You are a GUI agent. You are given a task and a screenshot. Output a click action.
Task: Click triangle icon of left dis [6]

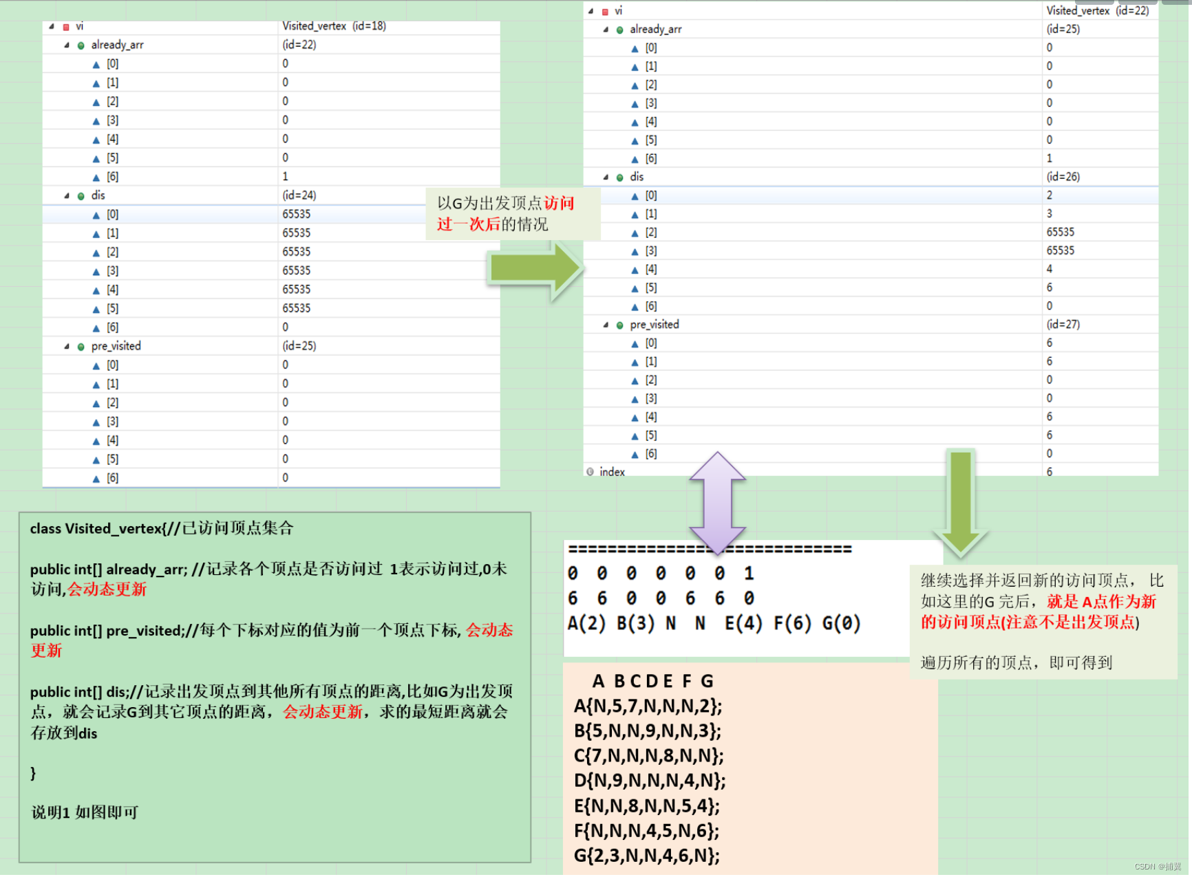(x=96, y=328)
